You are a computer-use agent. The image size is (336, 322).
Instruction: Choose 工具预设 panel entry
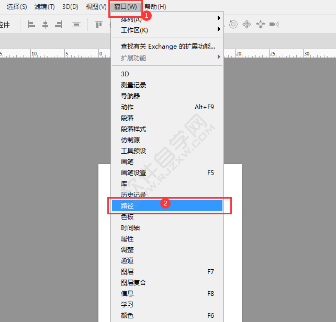point(167,151)
